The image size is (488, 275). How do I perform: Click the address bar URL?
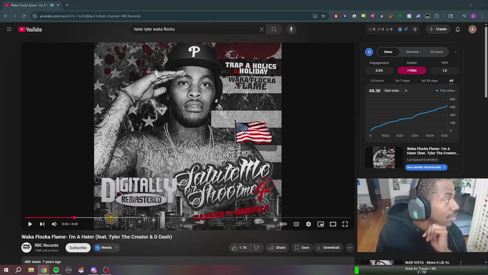90,16
